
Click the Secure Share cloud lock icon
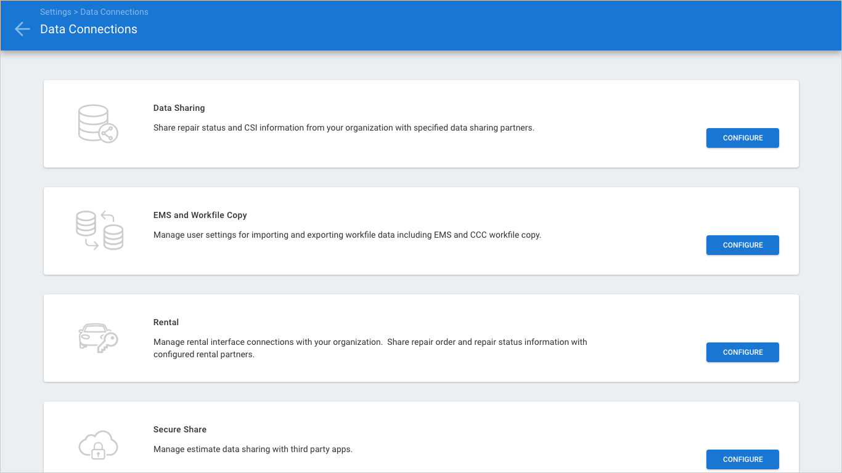(x=98, y=445)
